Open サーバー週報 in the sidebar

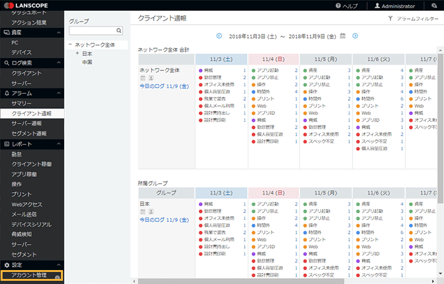click(x=29, y=123)
